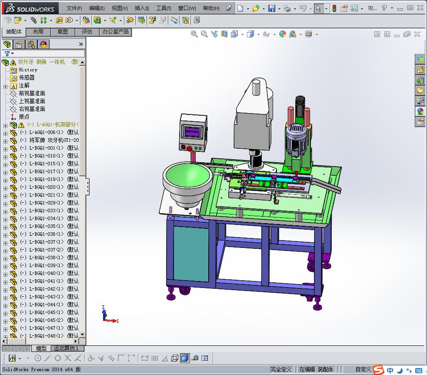427x375 pixels.
Task: Select the 前视基准面 plane in tree
Action: point(32,94)
